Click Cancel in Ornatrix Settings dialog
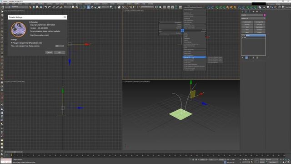This screenshot has height=164, width=291. [x=49, y=52]
